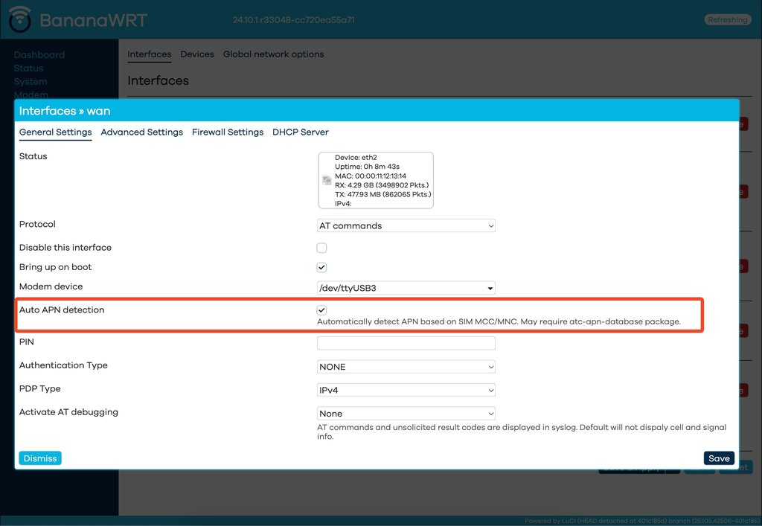
Task: Click the Refreshing status badge
Action: (x=727, y=19)
